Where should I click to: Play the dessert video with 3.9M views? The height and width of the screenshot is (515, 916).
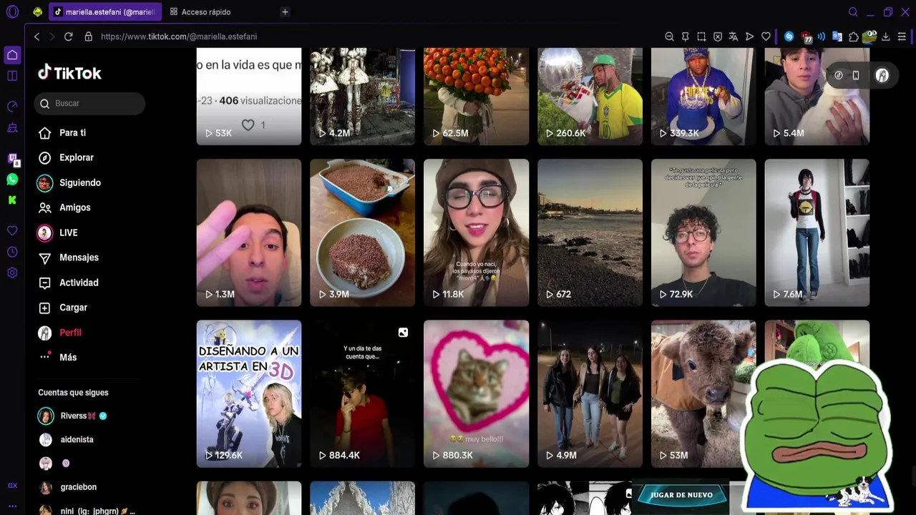[x=362, y=232]
